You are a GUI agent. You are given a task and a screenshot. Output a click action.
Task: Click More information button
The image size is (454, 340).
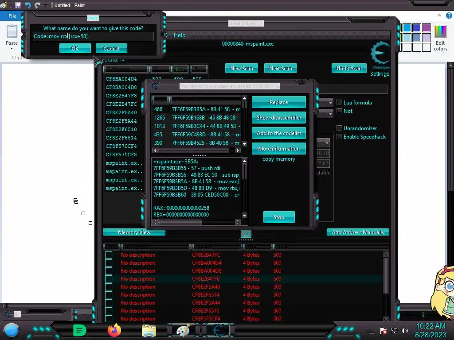click(279, 149)
